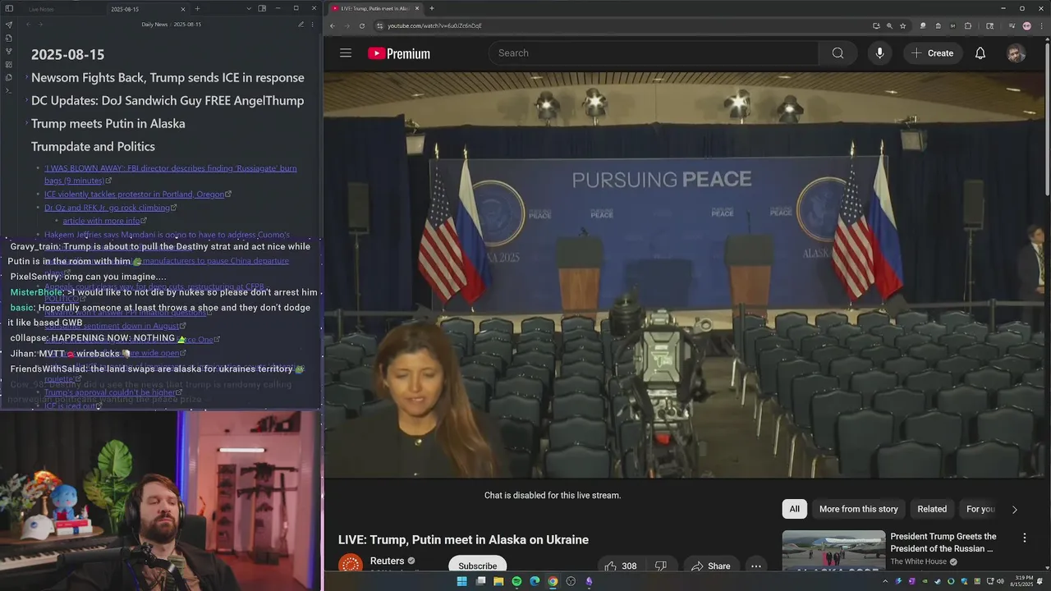Viewport: 1051px width, 591px height.
Task: Click the browser address bar URL
Action: point(434,25)
